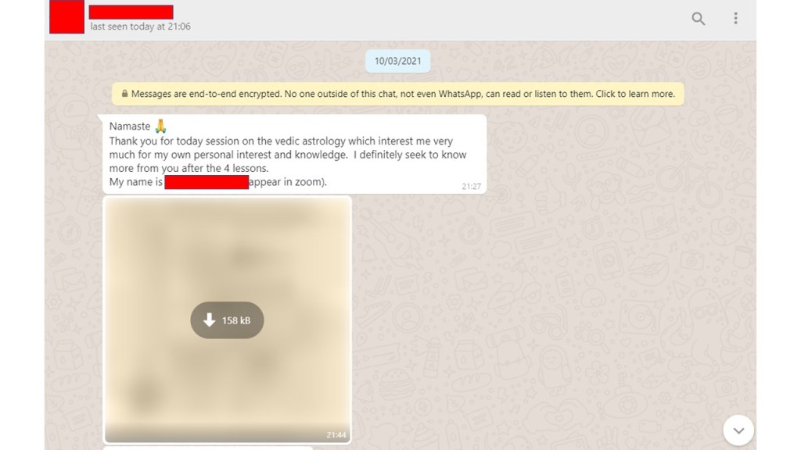
Task: Click the 'last seen today at 21:06' text
Action: tap(140, 27)
